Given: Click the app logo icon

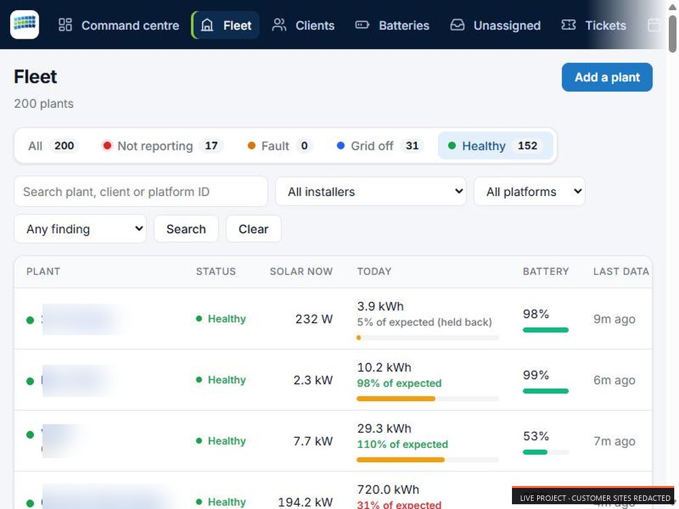Looking at the screenshot, I should (24, 24).
